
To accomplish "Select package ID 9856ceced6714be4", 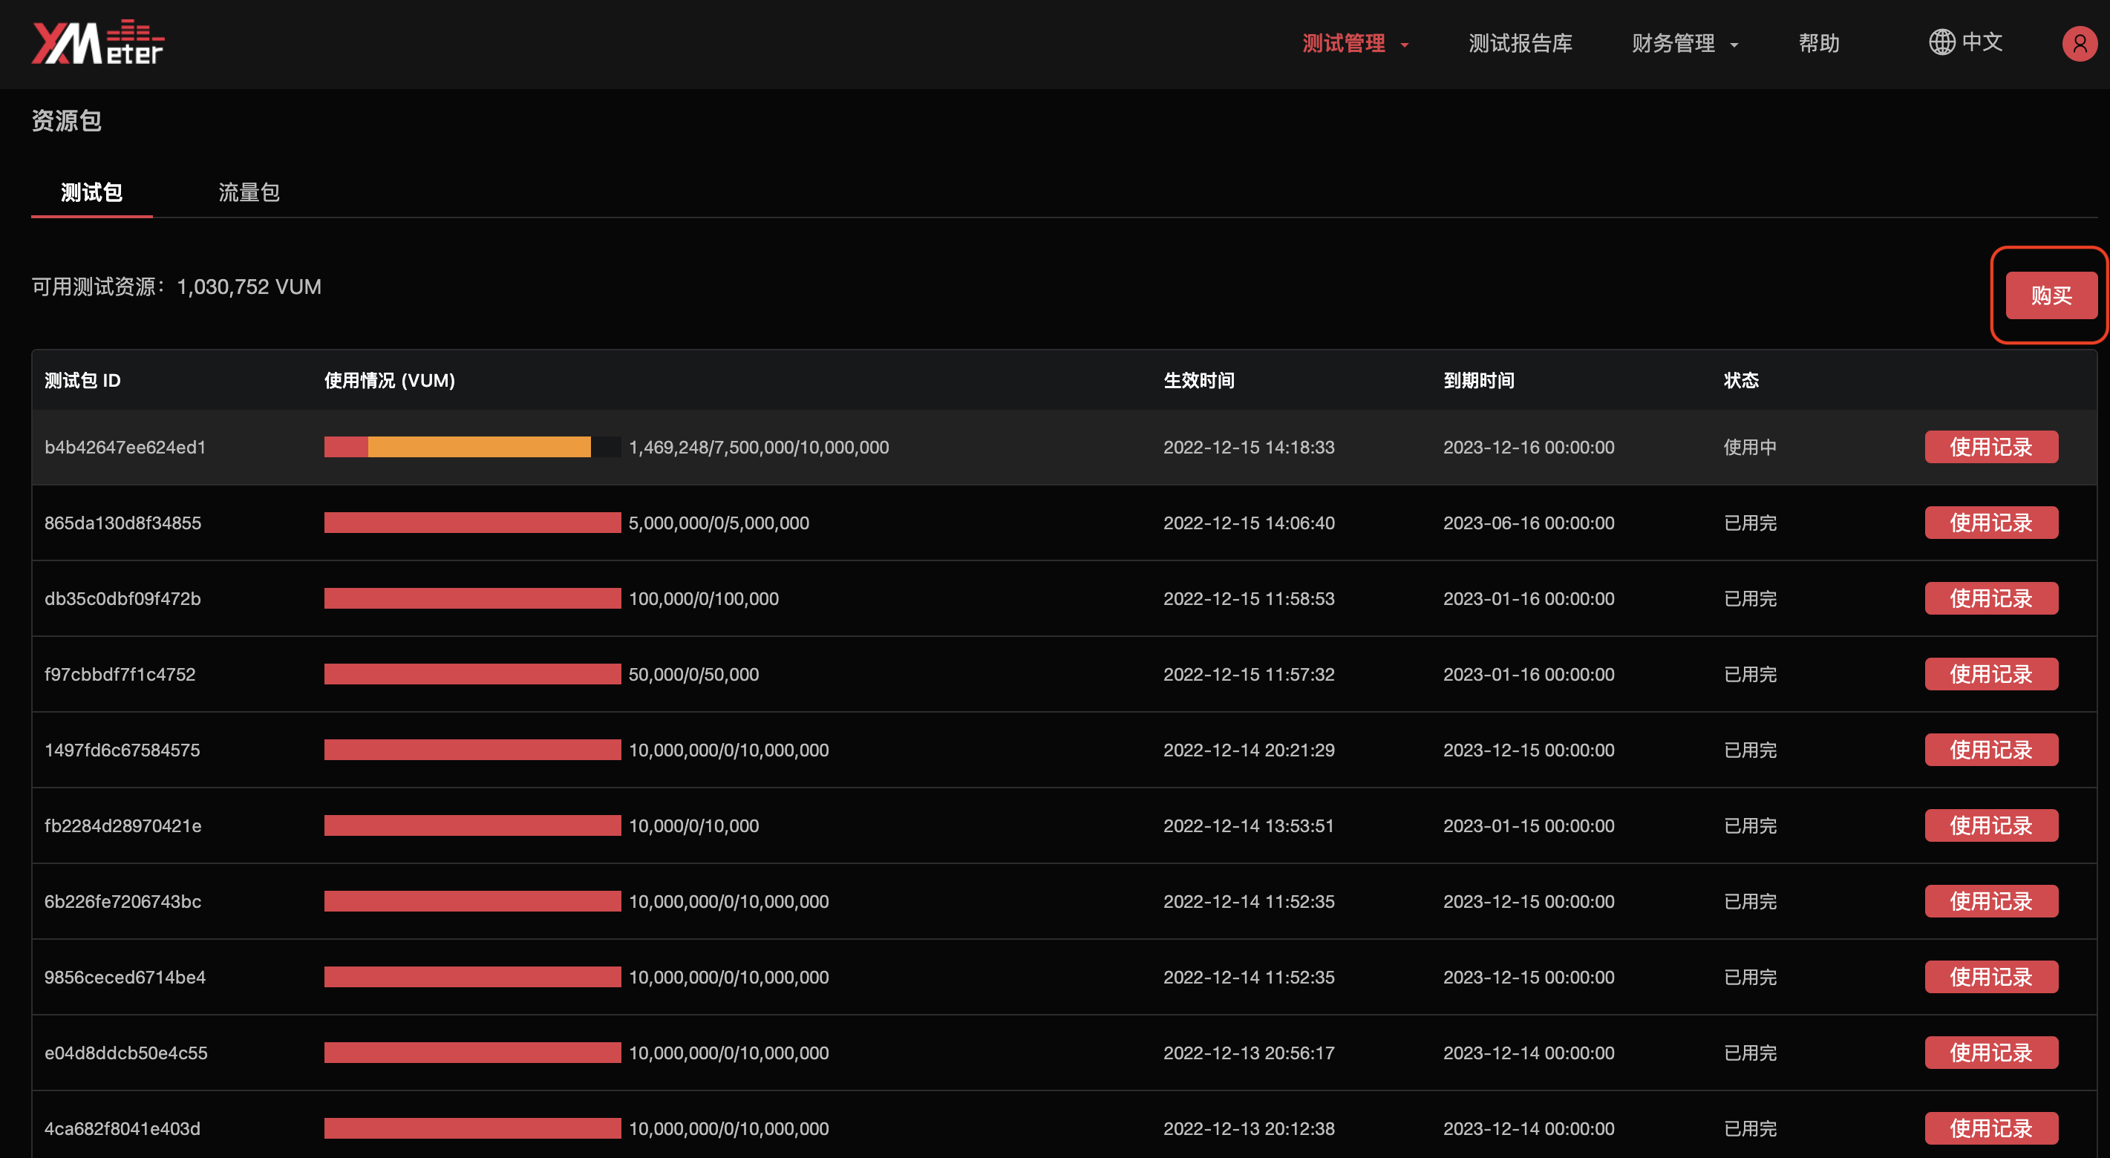I will (125, 977).
